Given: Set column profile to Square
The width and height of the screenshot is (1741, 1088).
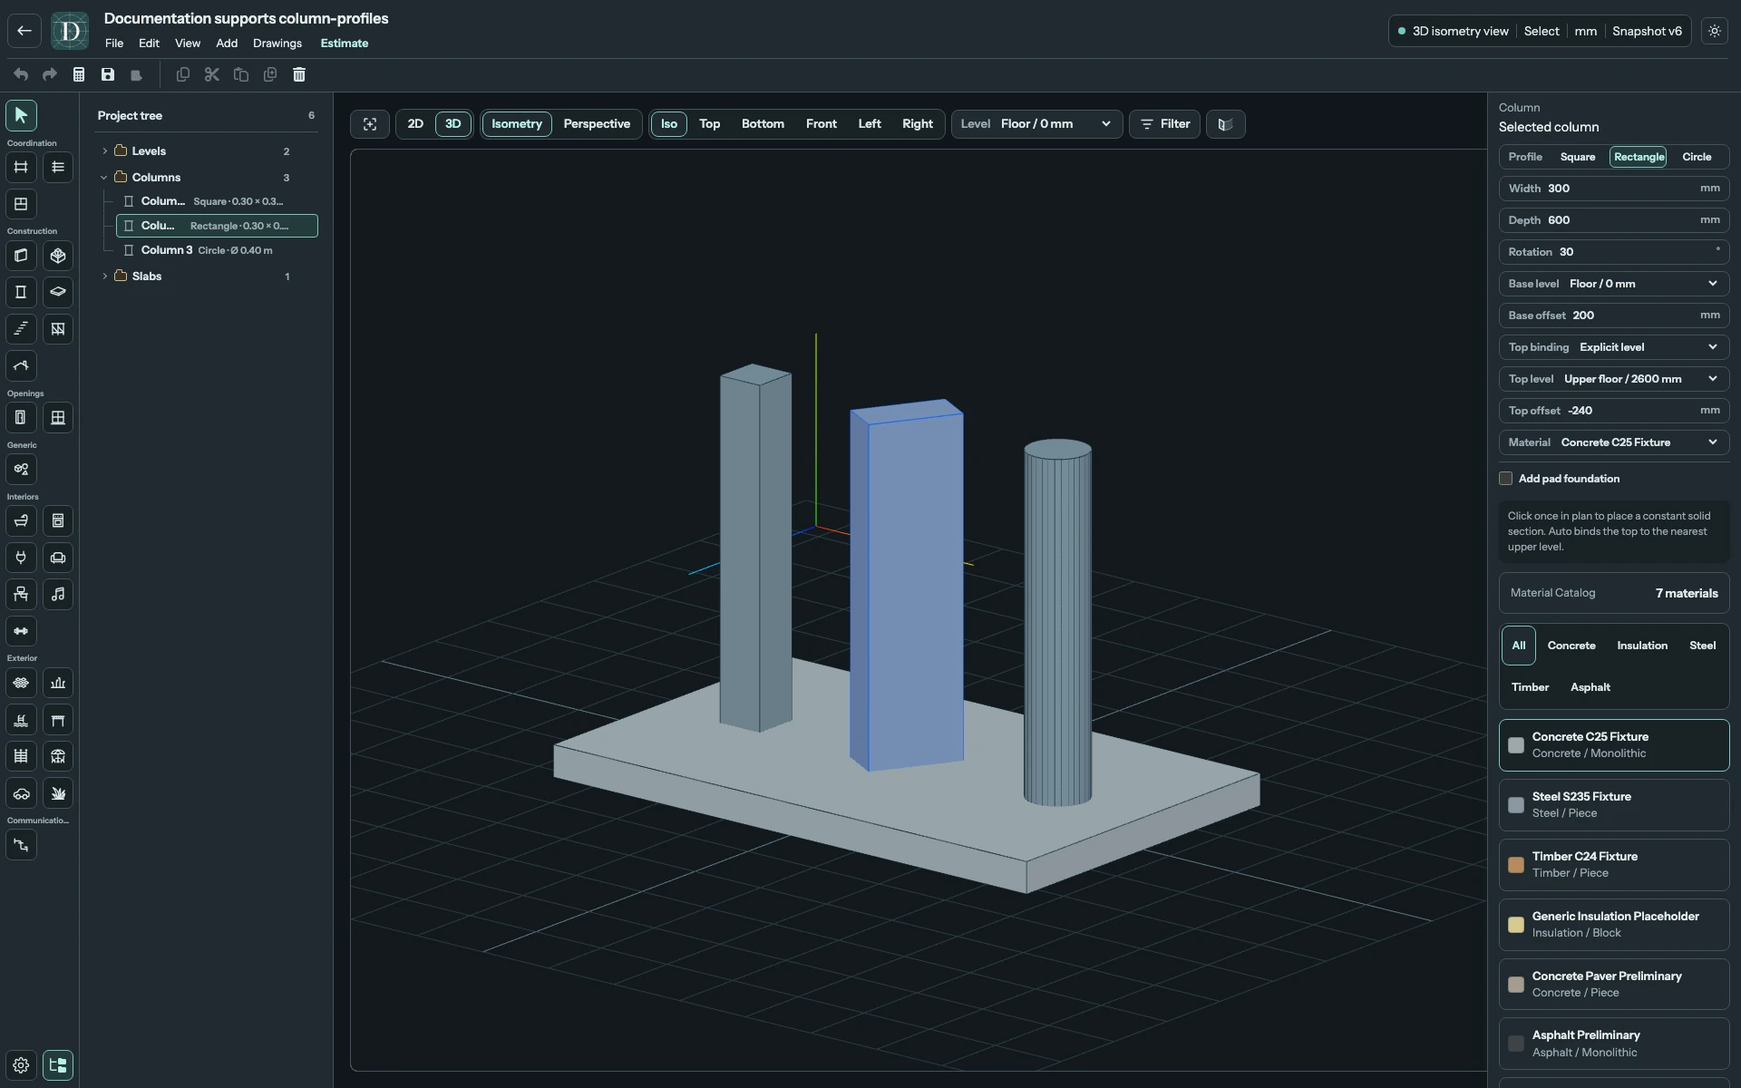Looking at the screenshot, I should click(1578, 157).
